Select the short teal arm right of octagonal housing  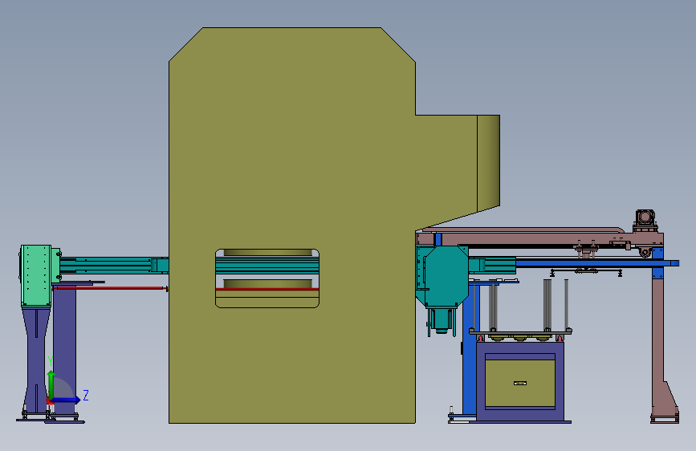(x=492, y=265)
